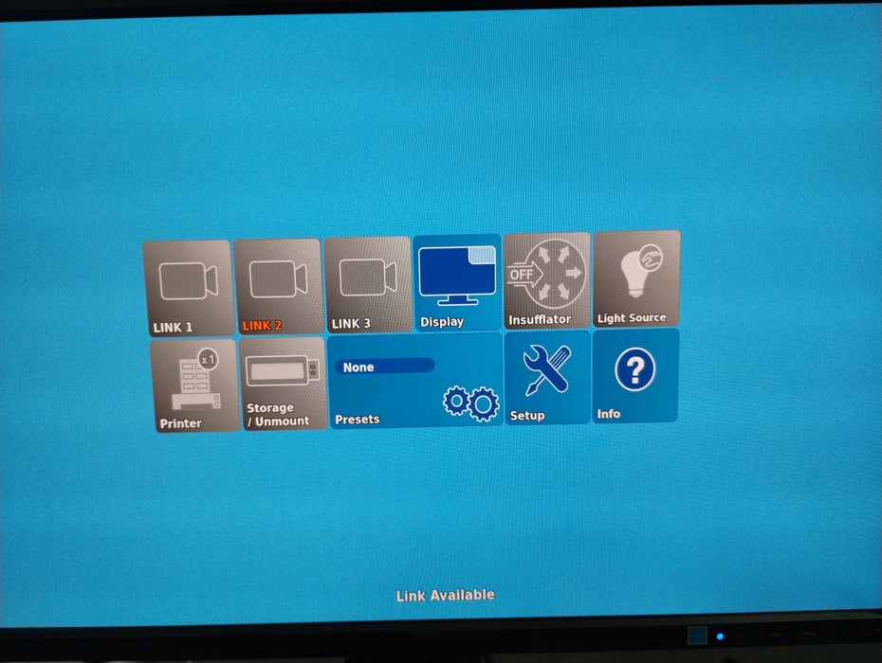Screen dimensions: 882x663
Task: Click the Light Source label text
Action: [x=632, y=318]
